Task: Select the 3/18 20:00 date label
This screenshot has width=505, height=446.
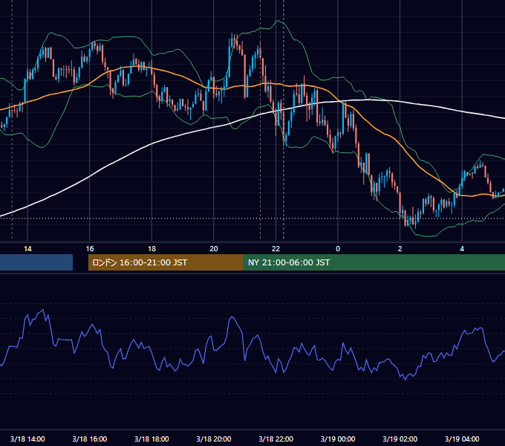Action: pos(214,439)
